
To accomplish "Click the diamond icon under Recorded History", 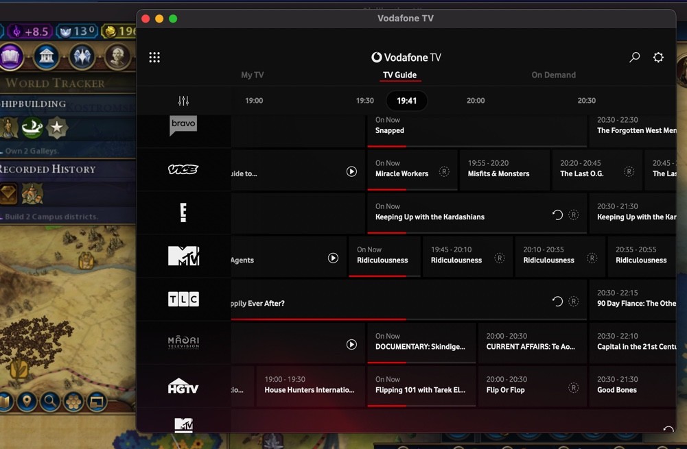I will click(x=8, y=194).
